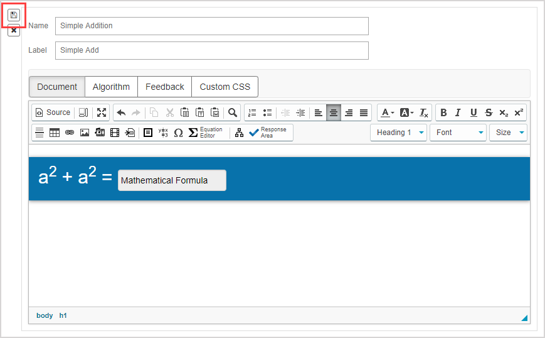Switch to the Algorithm tab

pyautogui.click(x=111, y=87)
